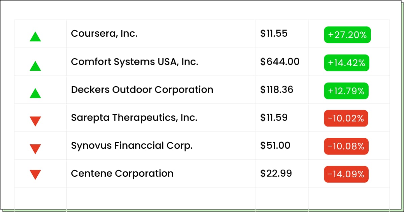404x212 pixels.
Task: Select the -10.02% red badge
Action: pos(346,118)
